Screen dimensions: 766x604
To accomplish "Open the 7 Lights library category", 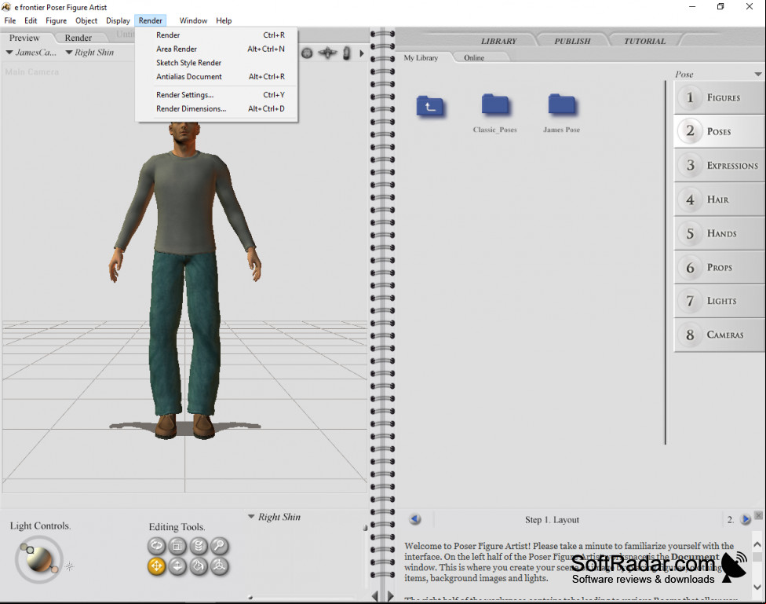I will (720, 301).
